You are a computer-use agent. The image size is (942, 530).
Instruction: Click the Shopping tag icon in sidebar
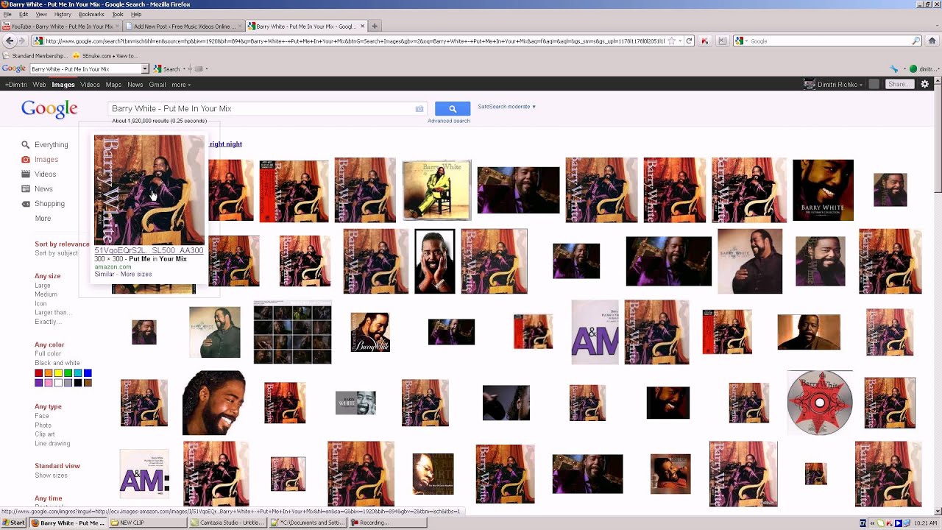pyautogui.click(x=26, y=204)
